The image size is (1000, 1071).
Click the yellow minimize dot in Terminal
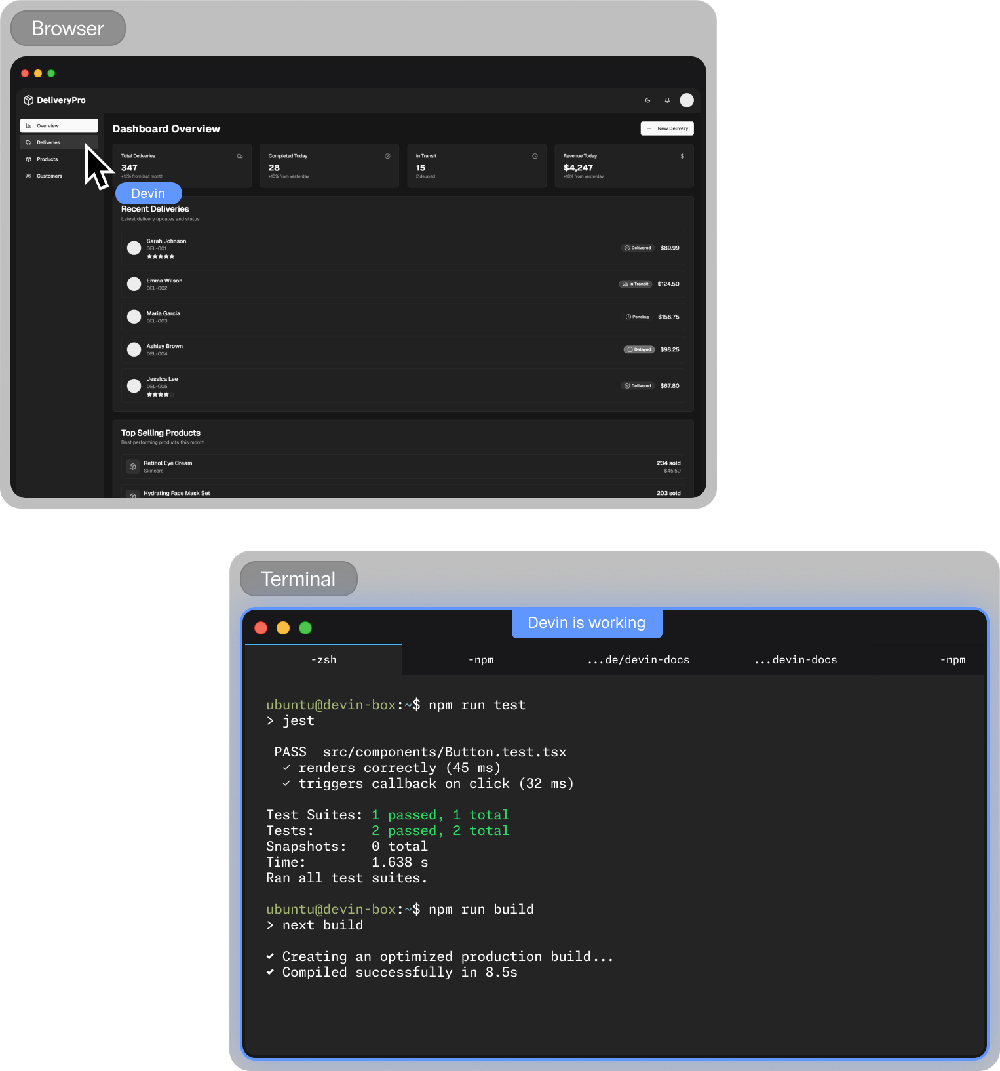click(x=283, y=628)
